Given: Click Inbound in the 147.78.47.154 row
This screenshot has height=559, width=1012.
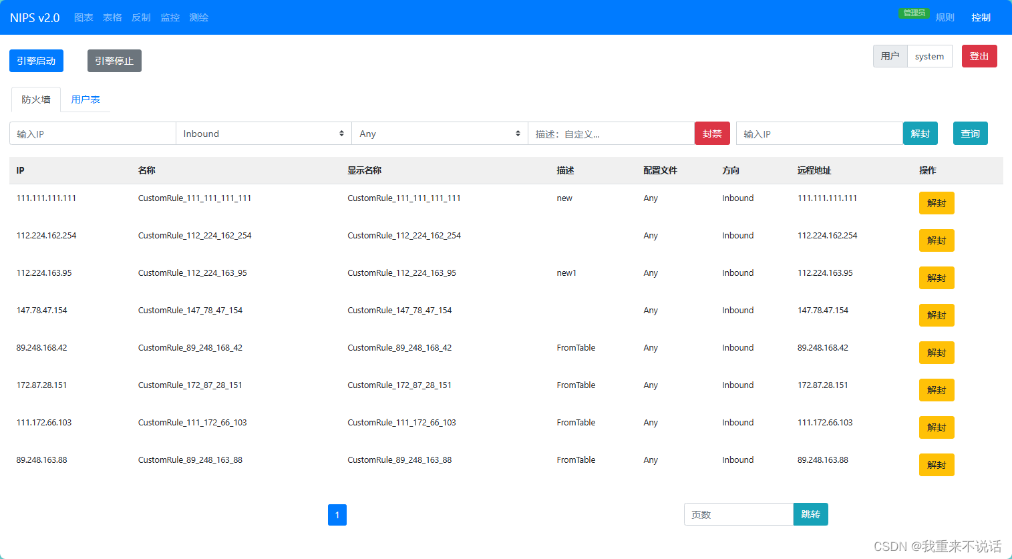Looking at the screenshot, I should [738, 311].
